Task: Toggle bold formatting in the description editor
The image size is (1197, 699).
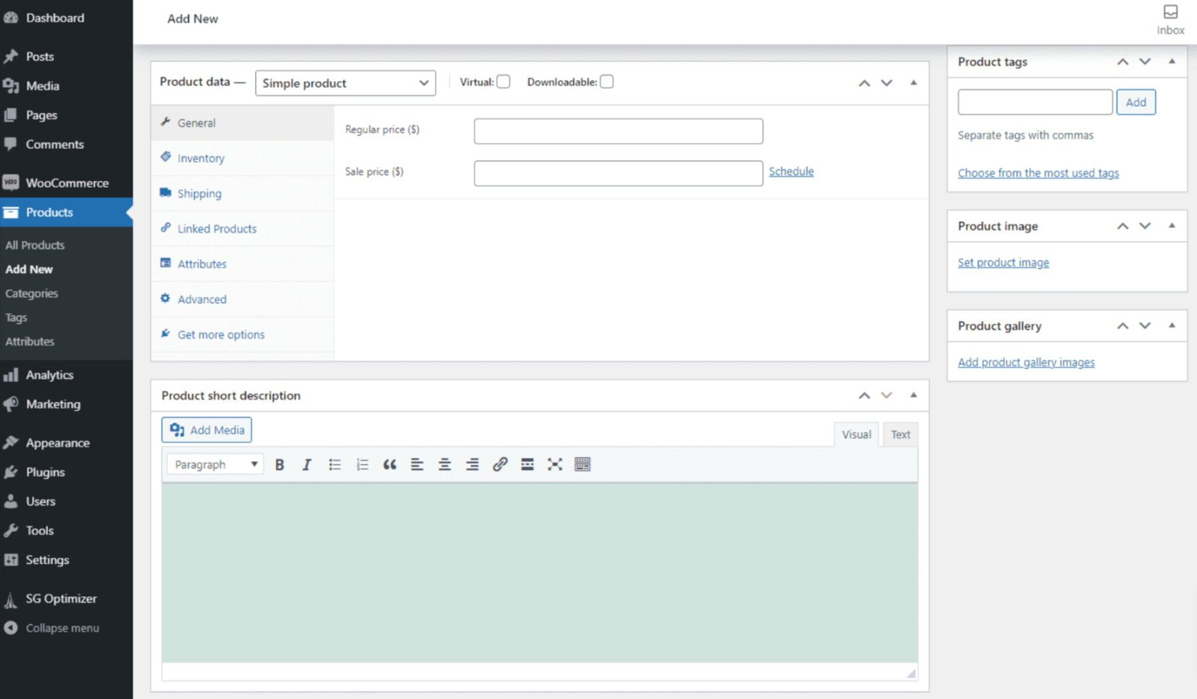Action: coord(280,464)
